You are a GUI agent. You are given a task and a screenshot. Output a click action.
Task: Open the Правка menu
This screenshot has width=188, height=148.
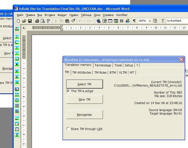point(30,15)
